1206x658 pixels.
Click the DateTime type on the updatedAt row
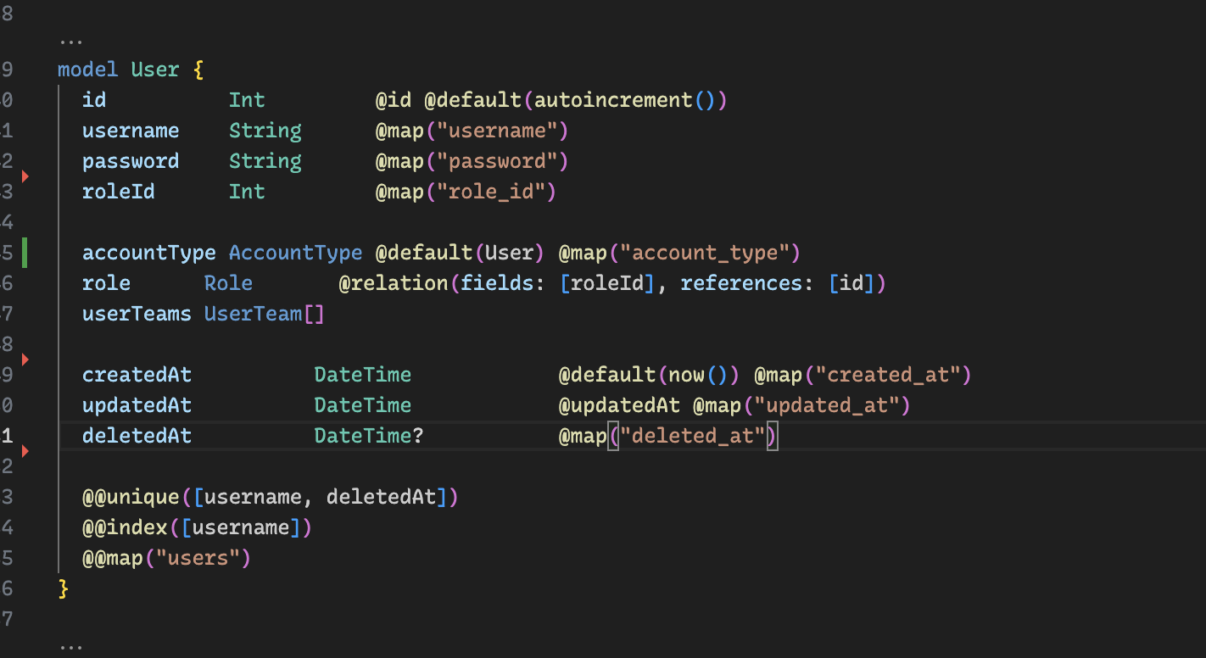click(x=363, y=405)
